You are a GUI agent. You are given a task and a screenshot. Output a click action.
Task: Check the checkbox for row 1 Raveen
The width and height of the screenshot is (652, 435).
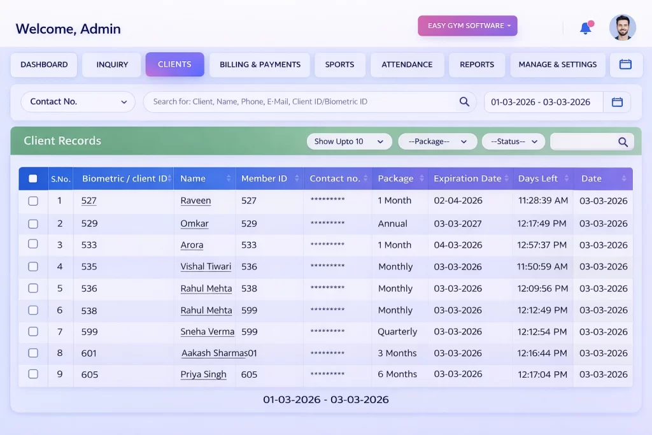[33, 201]
